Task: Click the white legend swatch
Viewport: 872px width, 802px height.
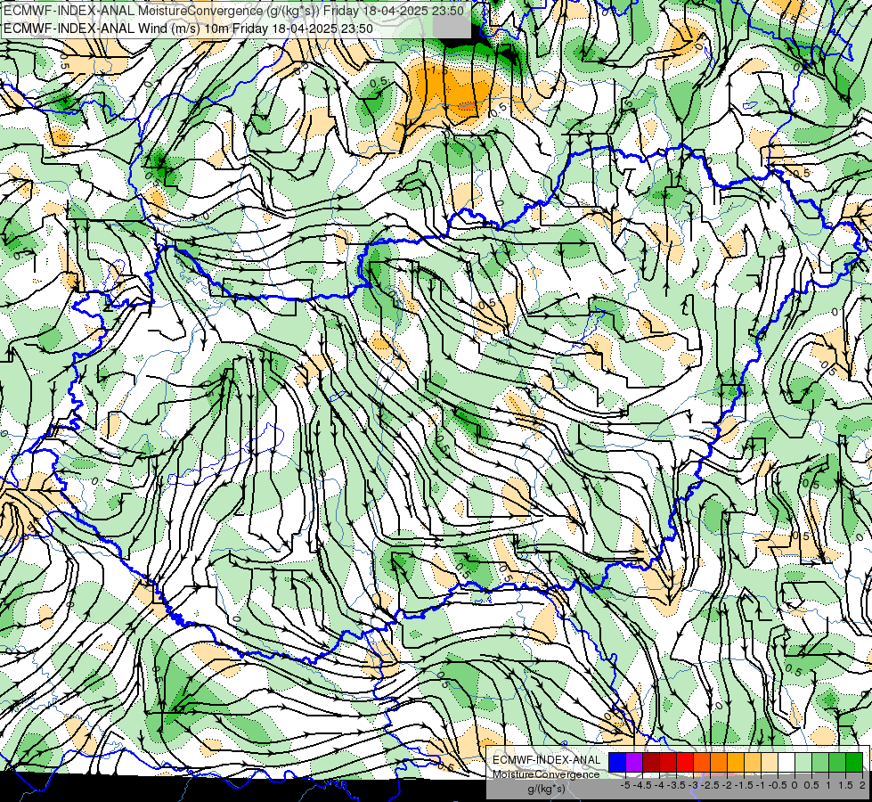Action: click(786, 762)
